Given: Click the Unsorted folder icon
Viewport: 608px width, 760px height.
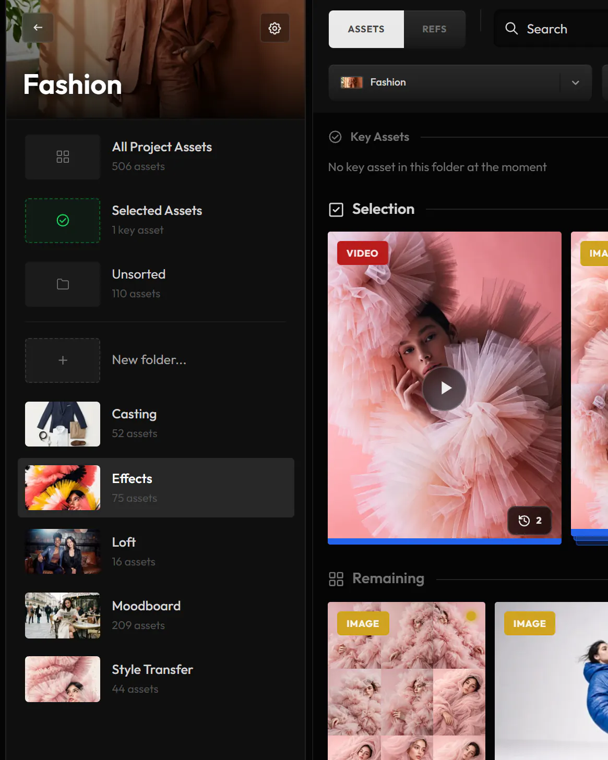Looking at the screenshot, I should (x=63, y=284).
